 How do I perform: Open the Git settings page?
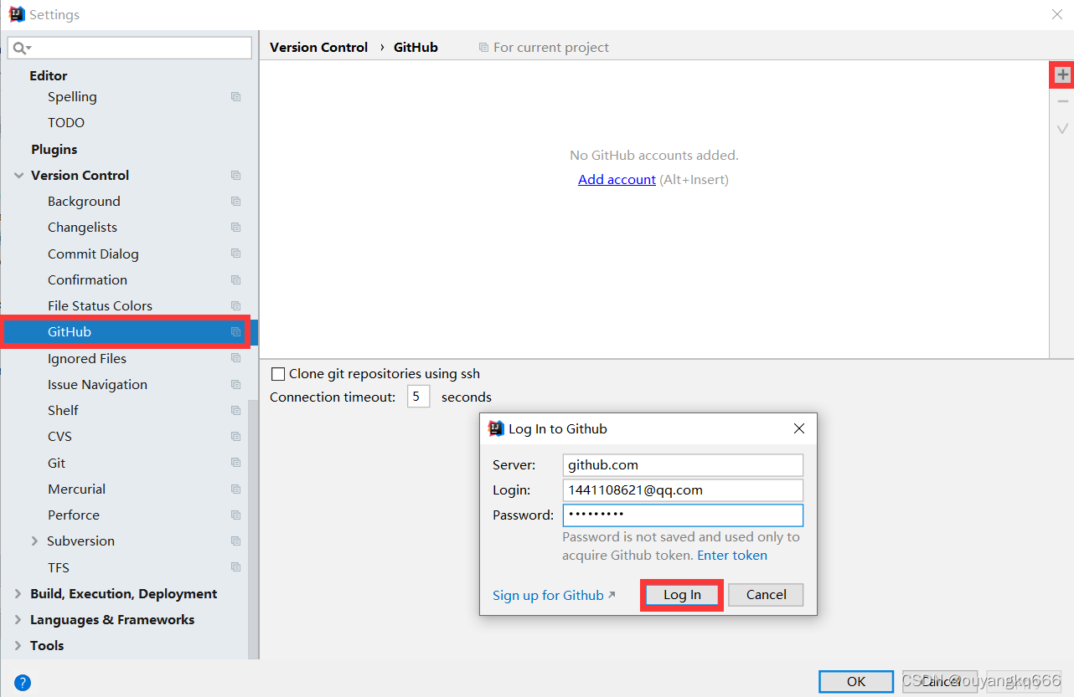pos(56,464)
